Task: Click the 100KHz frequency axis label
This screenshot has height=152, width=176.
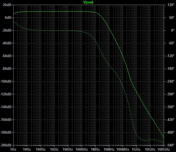Action: click(x=82, y=149)
